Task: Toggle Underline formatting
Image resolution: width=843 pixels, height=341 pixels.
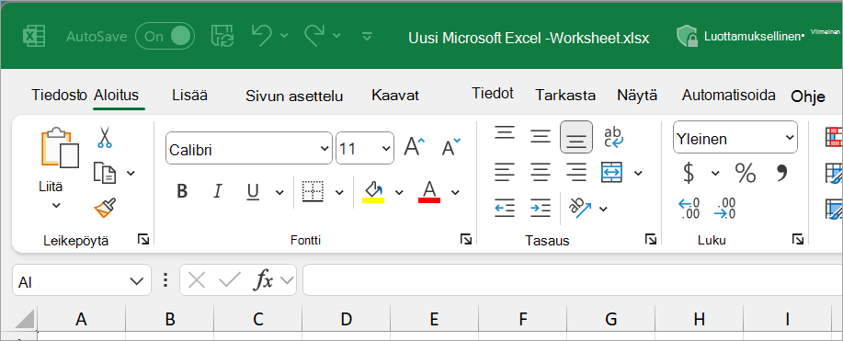Action: point(253,191)
